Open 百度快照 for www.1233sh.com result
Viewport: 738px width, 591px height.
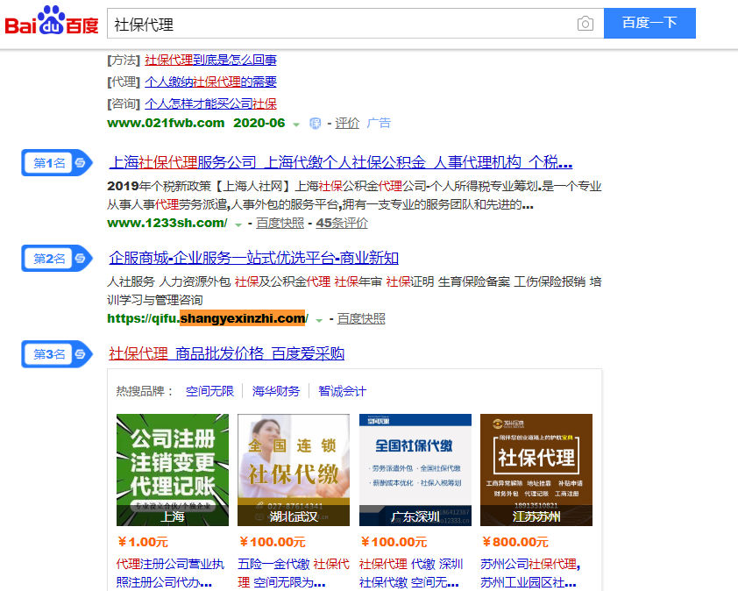tap(280, 224)
